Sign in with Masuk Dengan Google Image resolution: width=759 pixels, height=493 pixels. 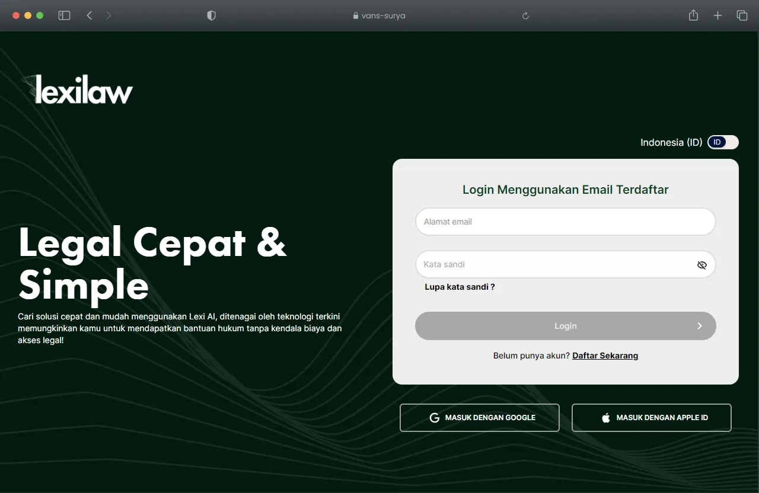click(480, 418)
